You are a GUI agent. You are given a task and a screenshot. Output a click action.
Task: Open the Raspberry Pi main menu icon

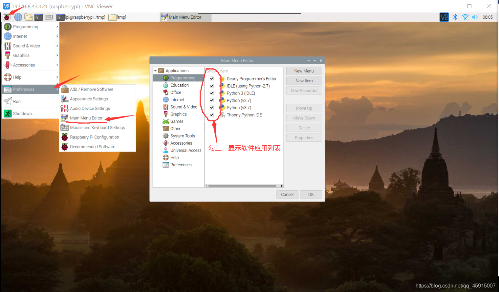[7, 17]
